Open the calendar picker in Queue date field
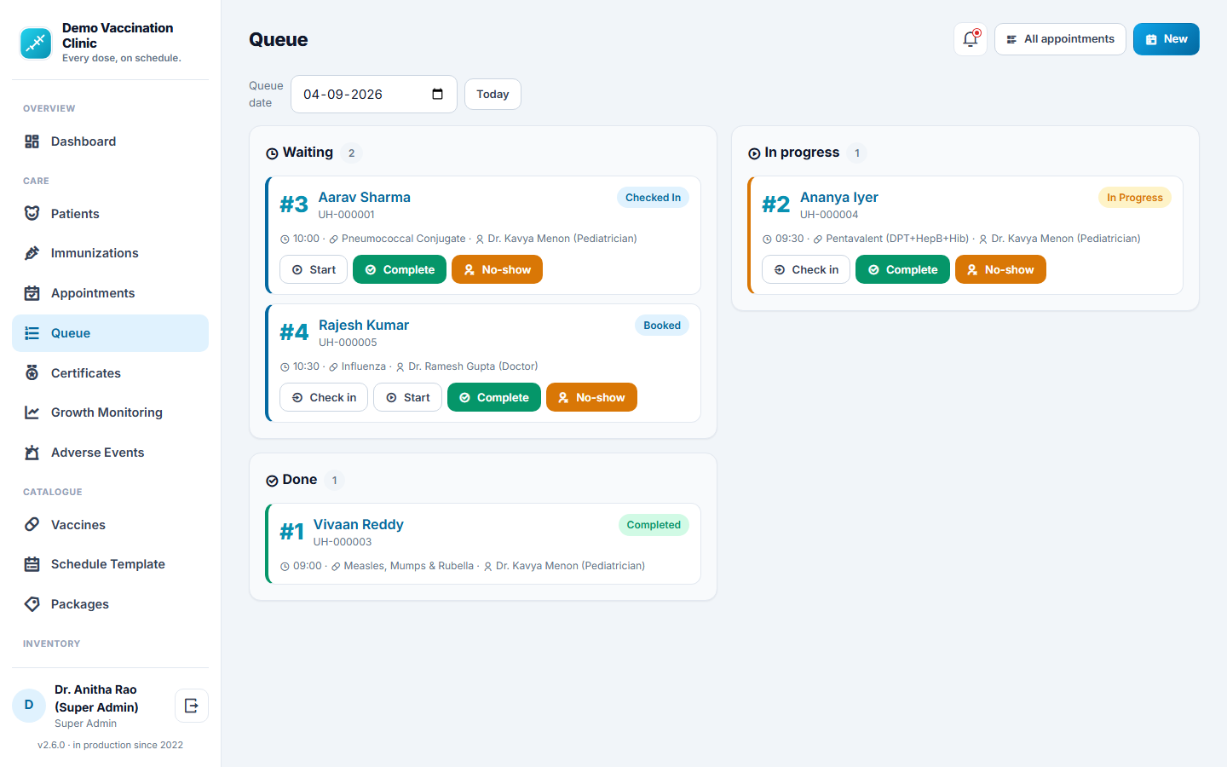This screenshot has height=767, width=1227. click(x=438, y=94)
